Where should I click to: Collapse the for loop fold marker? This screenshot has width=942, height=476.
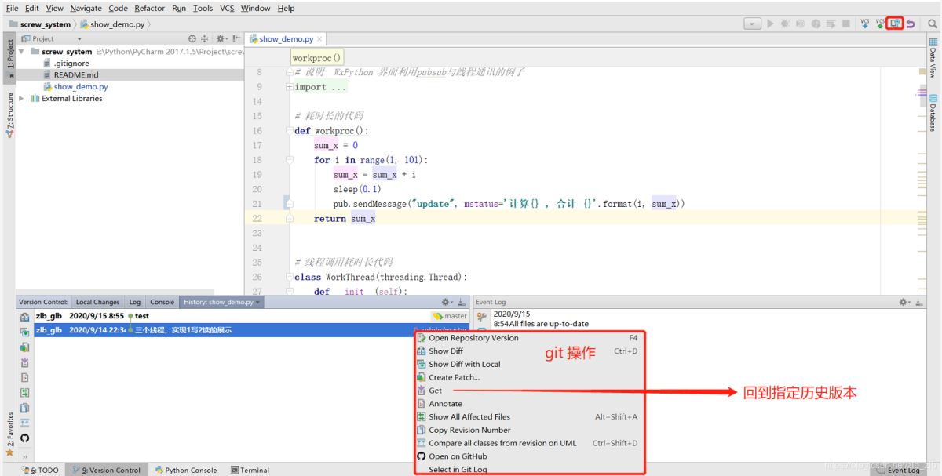[x=290, y=160]
